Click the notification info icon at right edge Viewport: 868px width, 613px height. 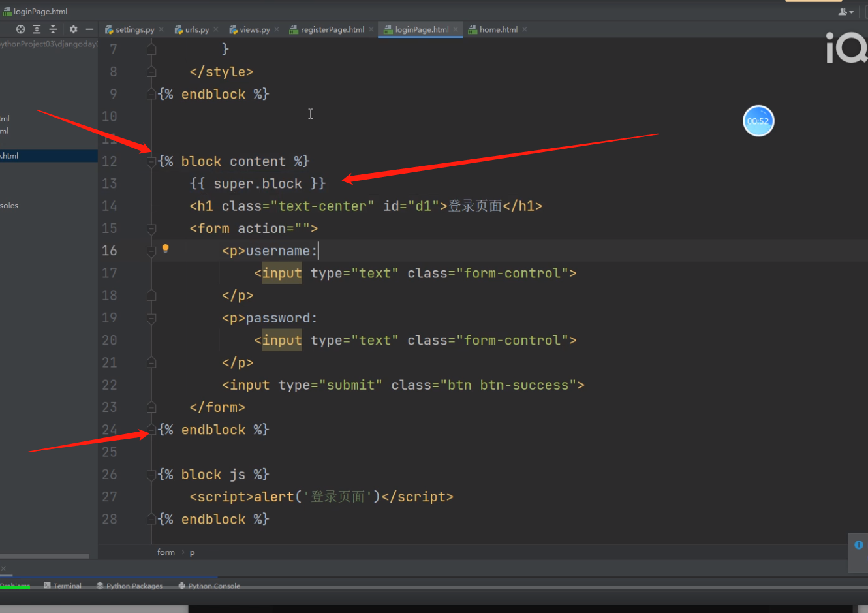(858, 545)
